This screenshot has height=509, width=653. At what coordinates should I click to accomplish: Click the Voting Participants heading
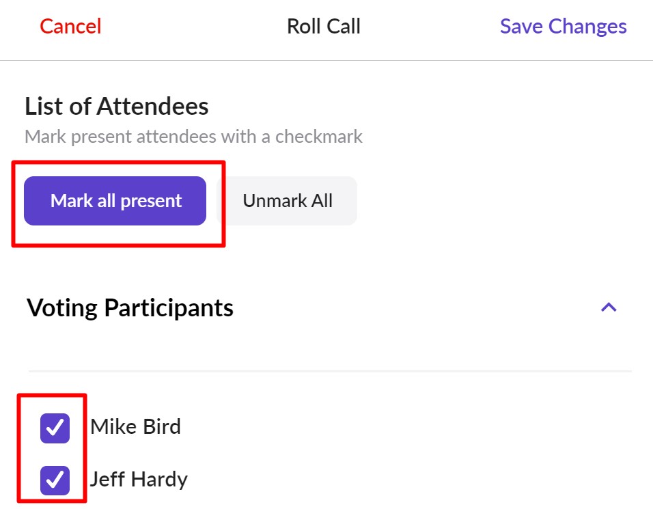[x=130, y=308]
